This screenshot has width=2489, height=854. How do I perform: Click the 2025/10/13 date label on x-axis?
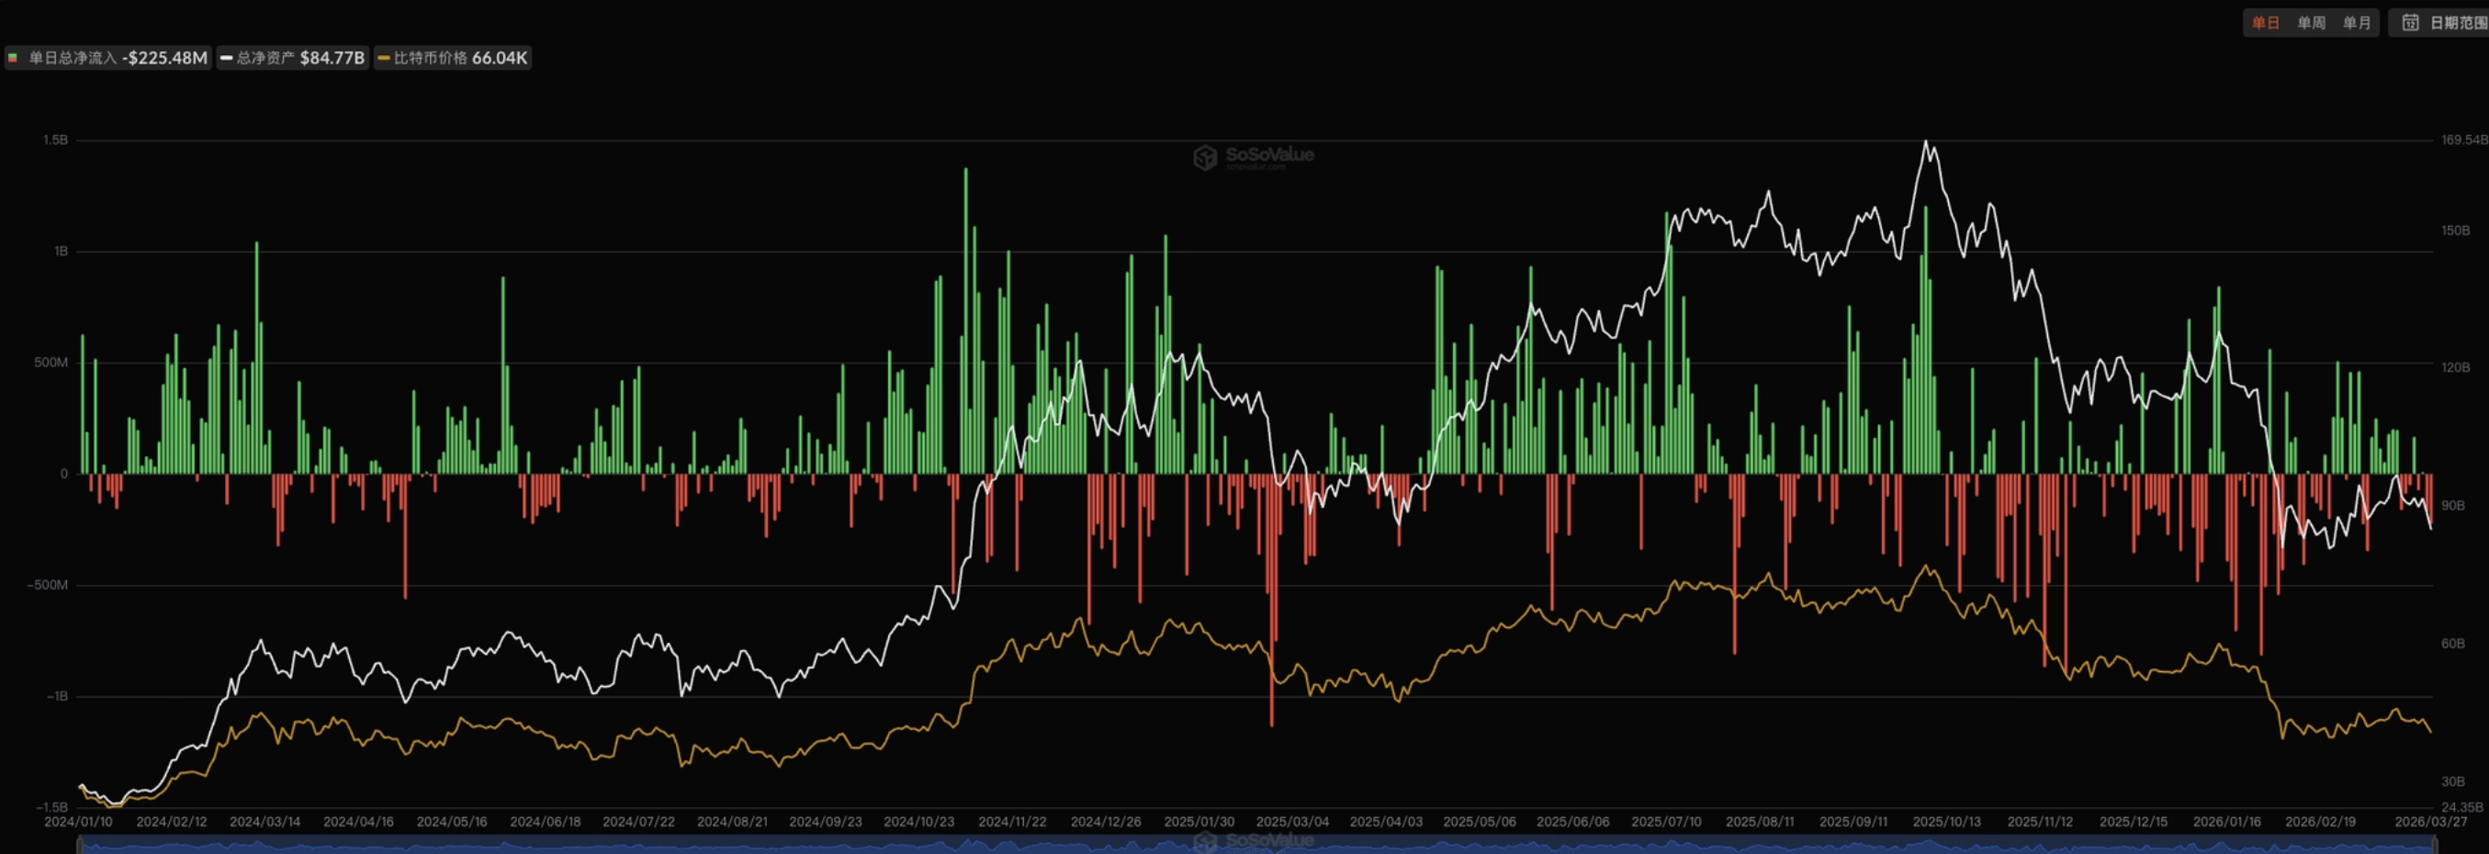[x=1946, y=821]
